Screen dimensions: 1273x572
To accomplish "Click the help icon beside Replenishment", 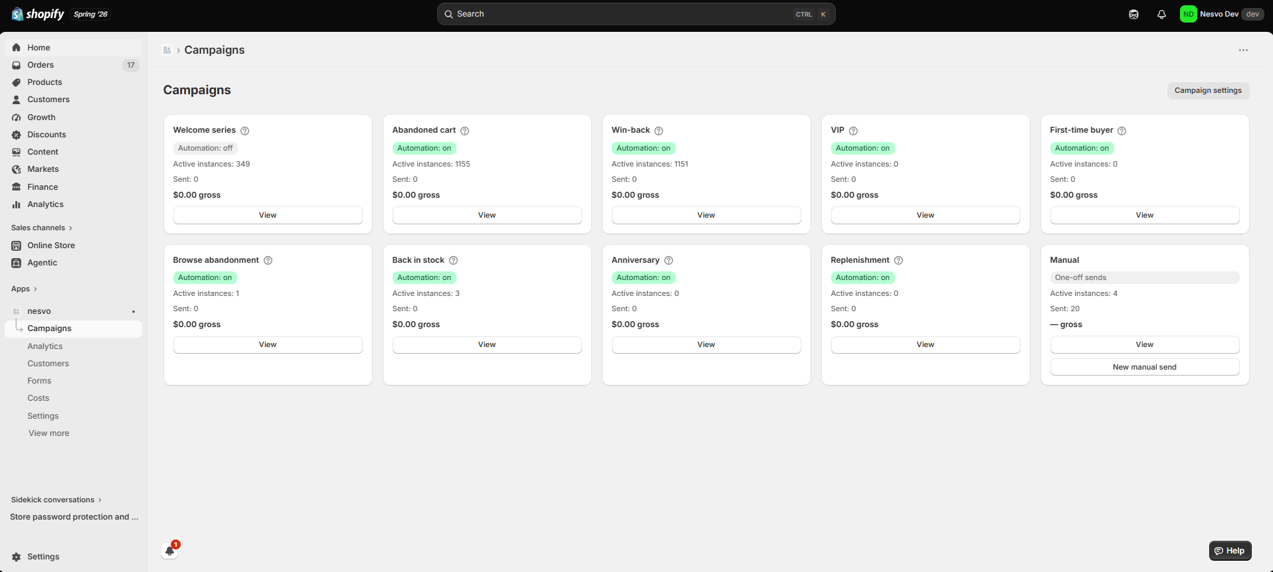I will (x=898, y=260).
